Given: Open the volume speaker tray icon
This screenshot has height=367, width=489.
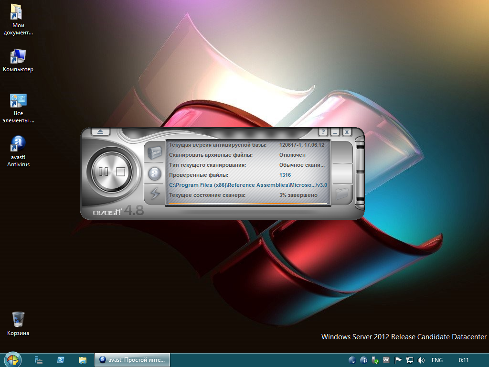Looking at the screenshot, I should 421,360.
